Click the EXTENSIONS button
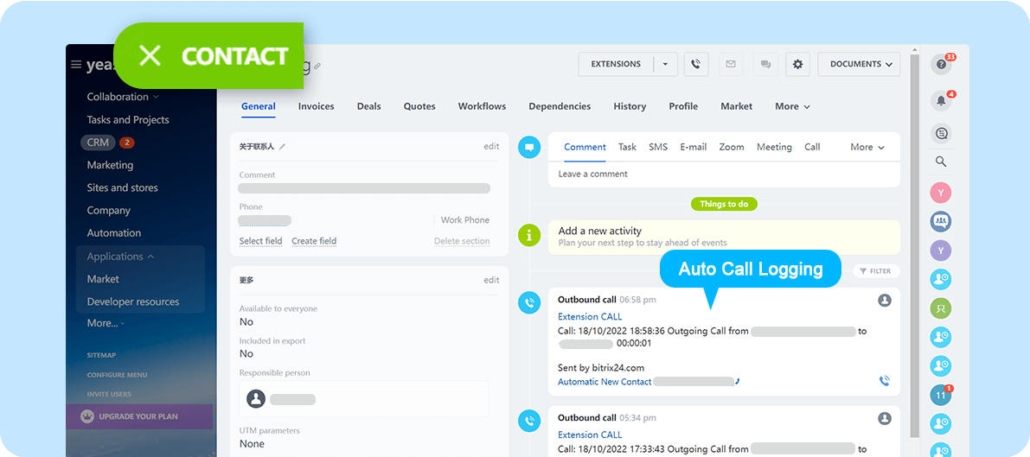This screenshot has height=457, width=1030. [x=616, y=64]
